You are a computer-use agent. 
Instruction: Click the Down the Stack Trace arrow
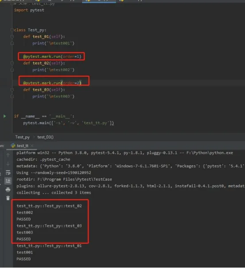pos(8,164)
